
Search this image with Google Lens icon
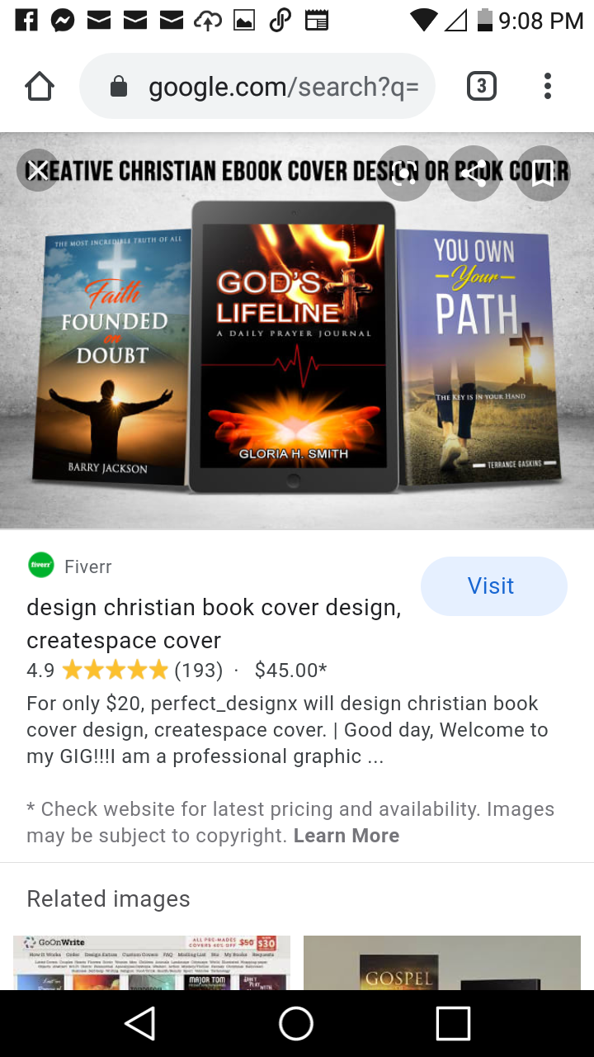[x=404, y=173]
